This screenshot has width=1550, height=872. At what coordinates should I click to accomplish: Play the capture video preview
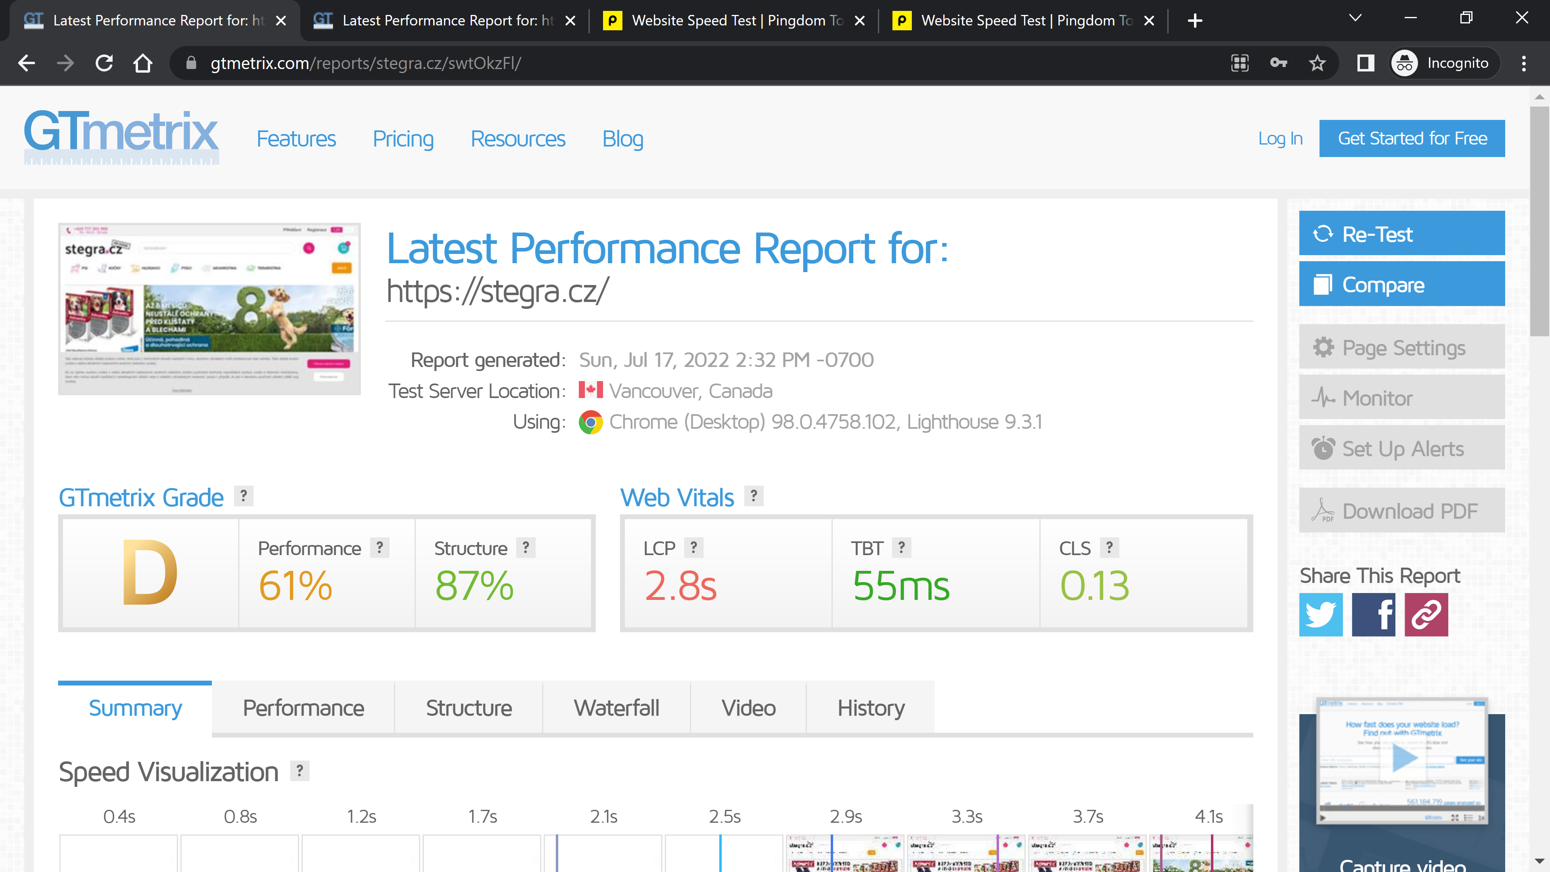point(1404,758)
